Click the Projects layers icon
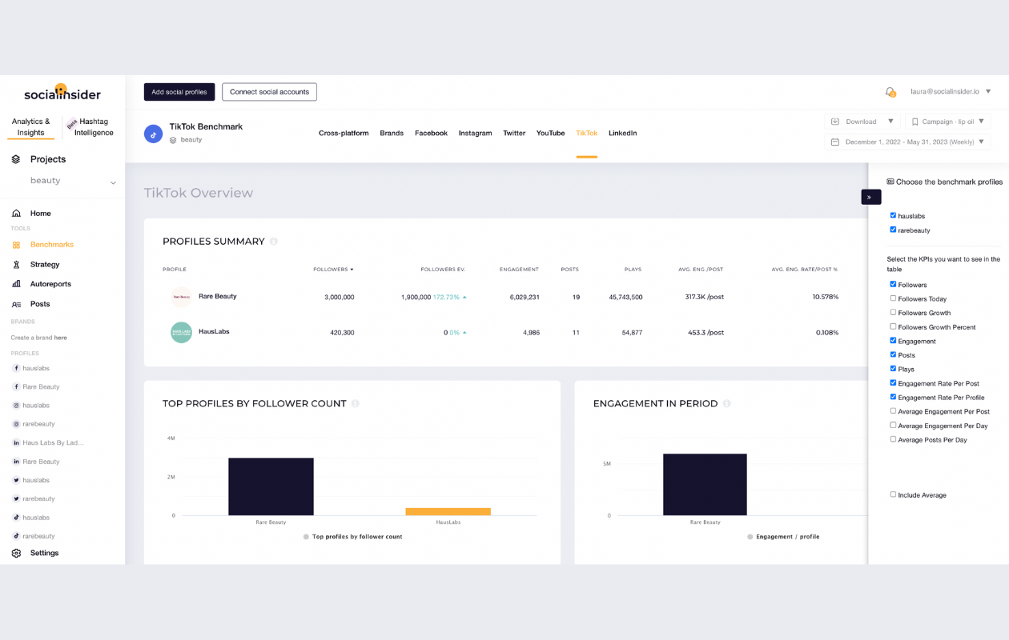 pos(16,159)
